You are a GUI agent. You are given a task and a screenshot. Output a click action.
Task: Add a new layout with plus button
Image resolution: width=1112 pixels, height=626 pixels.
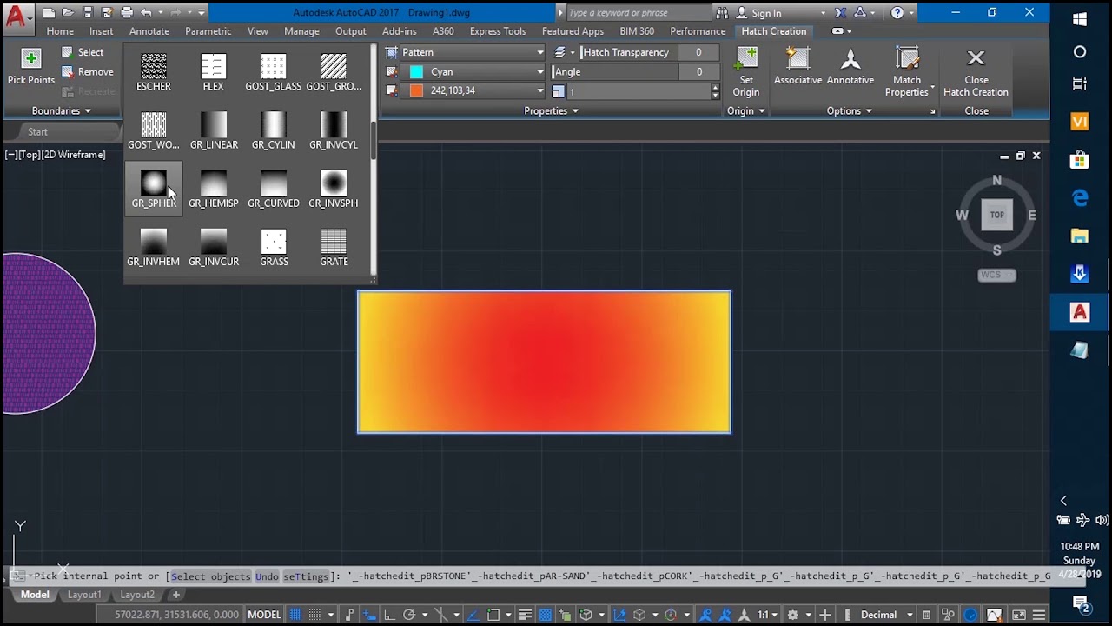tap(175, 595)
